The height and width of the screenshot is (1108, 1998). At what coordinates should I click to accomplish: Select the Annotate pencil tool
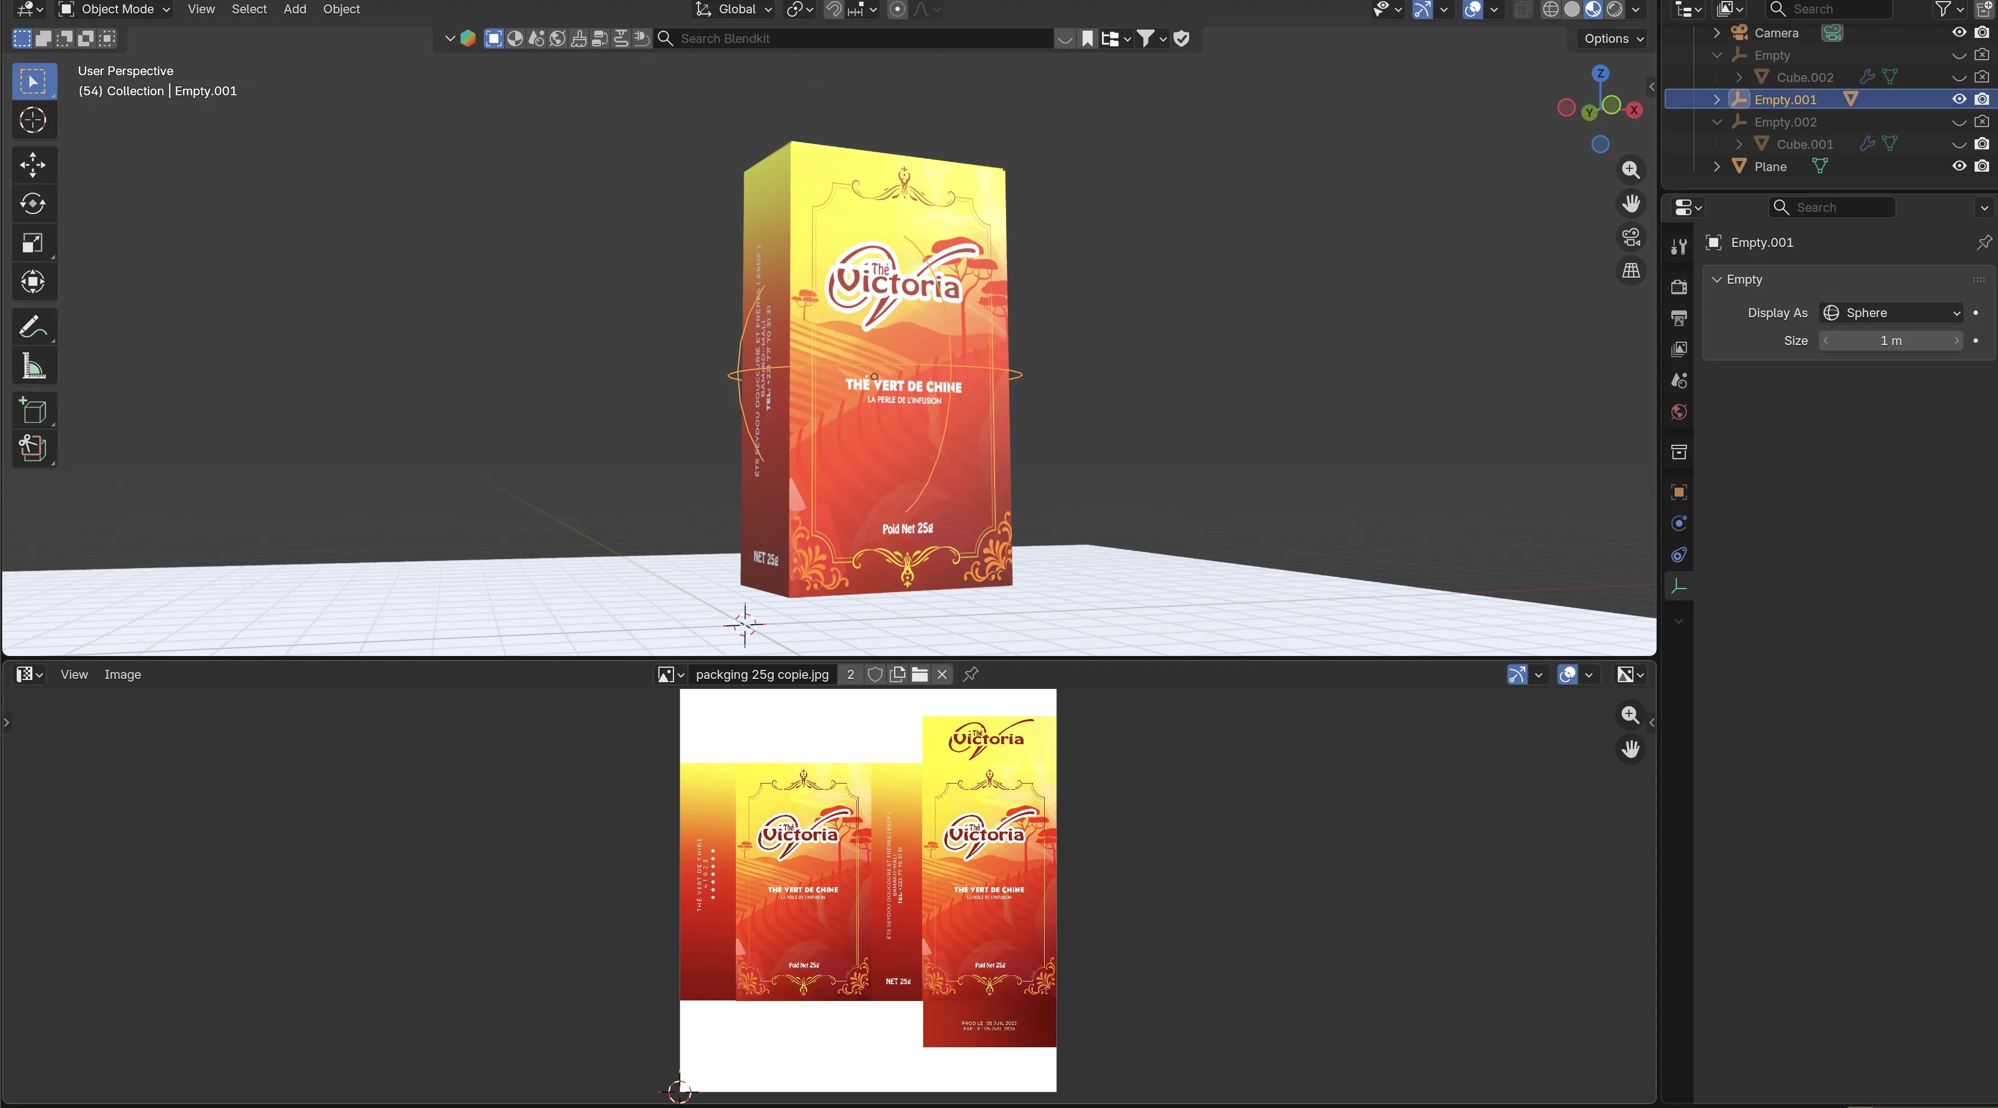[x=33, y=327]
